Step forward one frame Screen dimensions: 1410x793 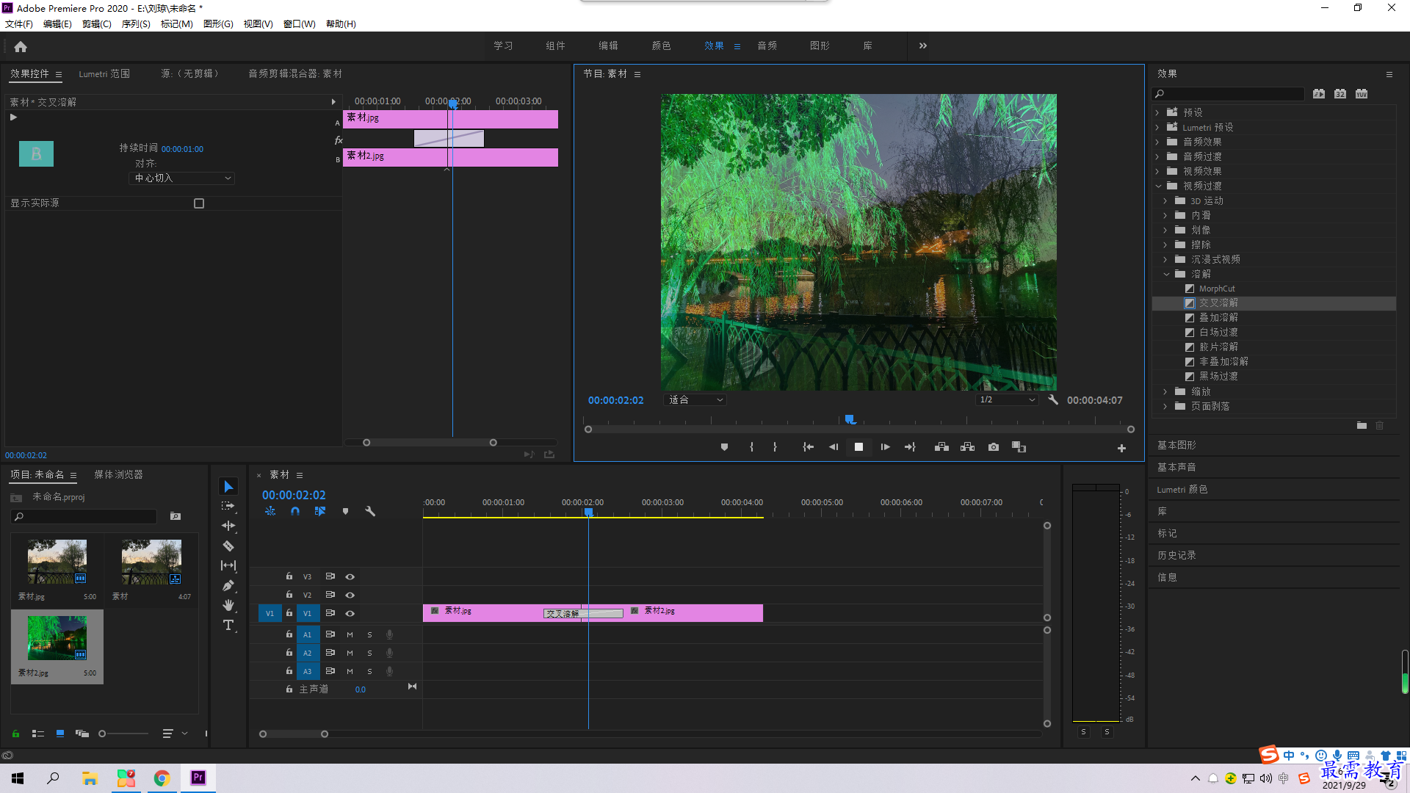pyautogui.click(x=885, y=447)
